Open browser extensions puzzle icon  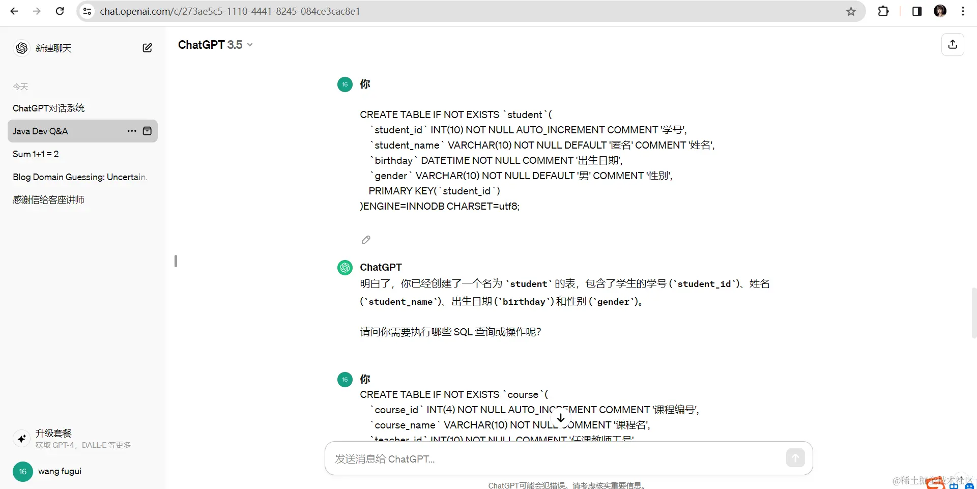(883, 11)
